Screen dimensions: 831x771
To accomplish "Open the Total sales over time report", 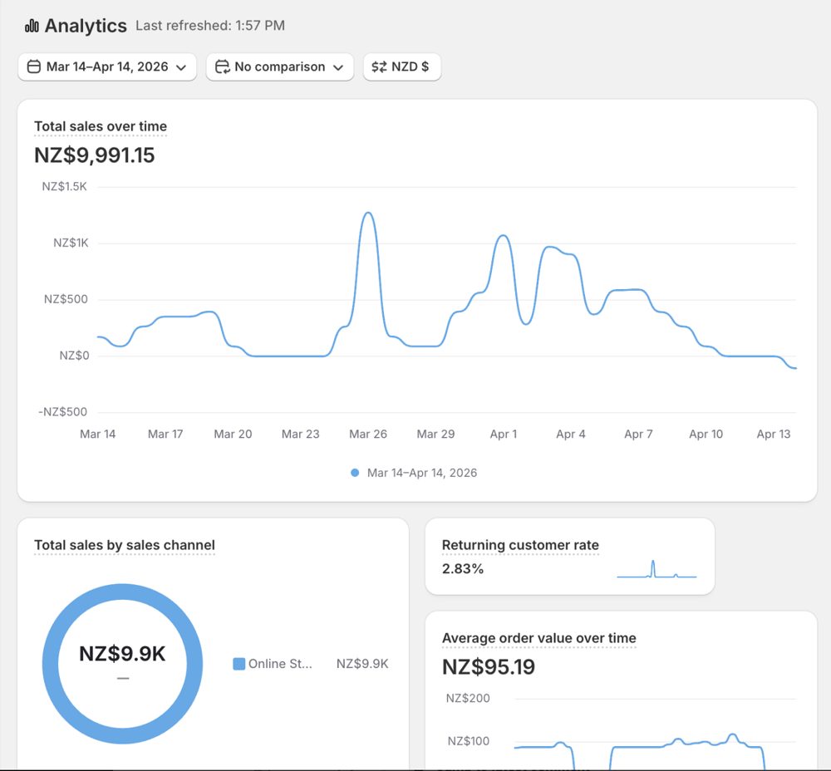I will click(x=101, y=126).
